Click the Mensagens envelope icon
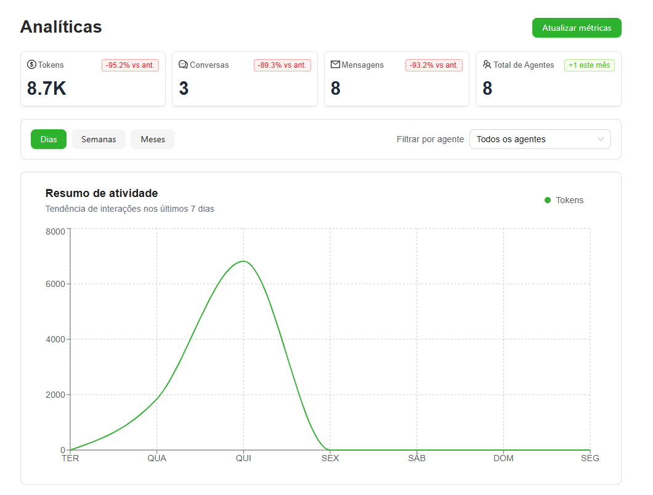The image size is (653, 495). (335, 65)
